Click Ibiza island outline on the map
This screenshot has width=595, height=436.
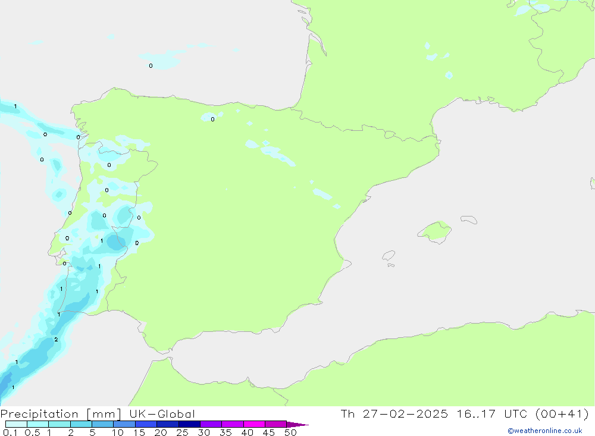pos(389,256)
